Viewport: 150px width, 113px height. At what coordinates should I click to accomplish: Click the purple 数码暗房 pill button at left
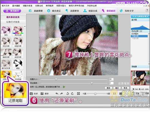coord(12,11)
